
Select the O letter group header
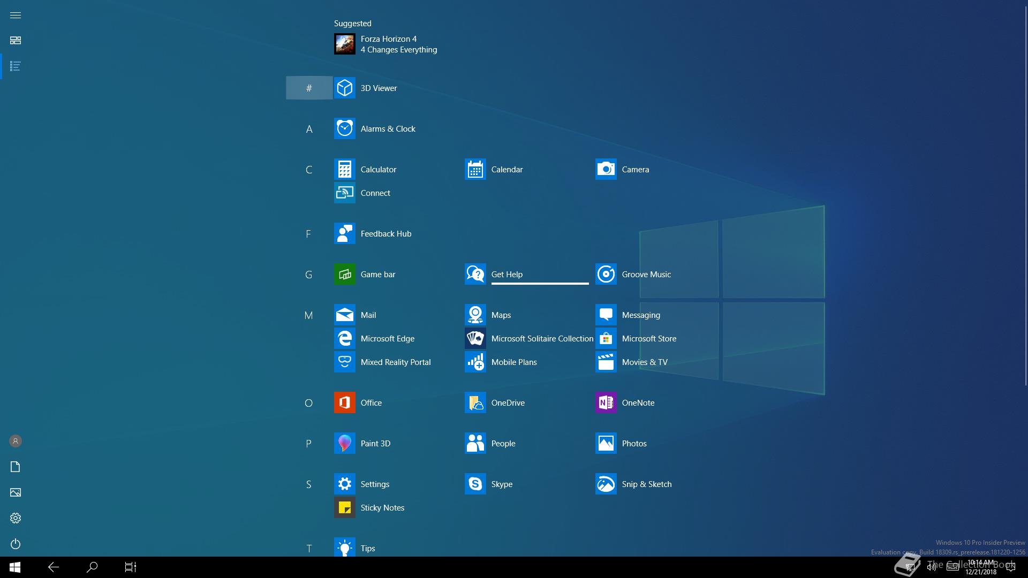309,402
